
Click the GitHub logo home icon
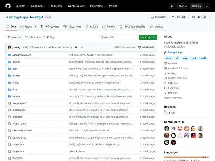point(8,6)
